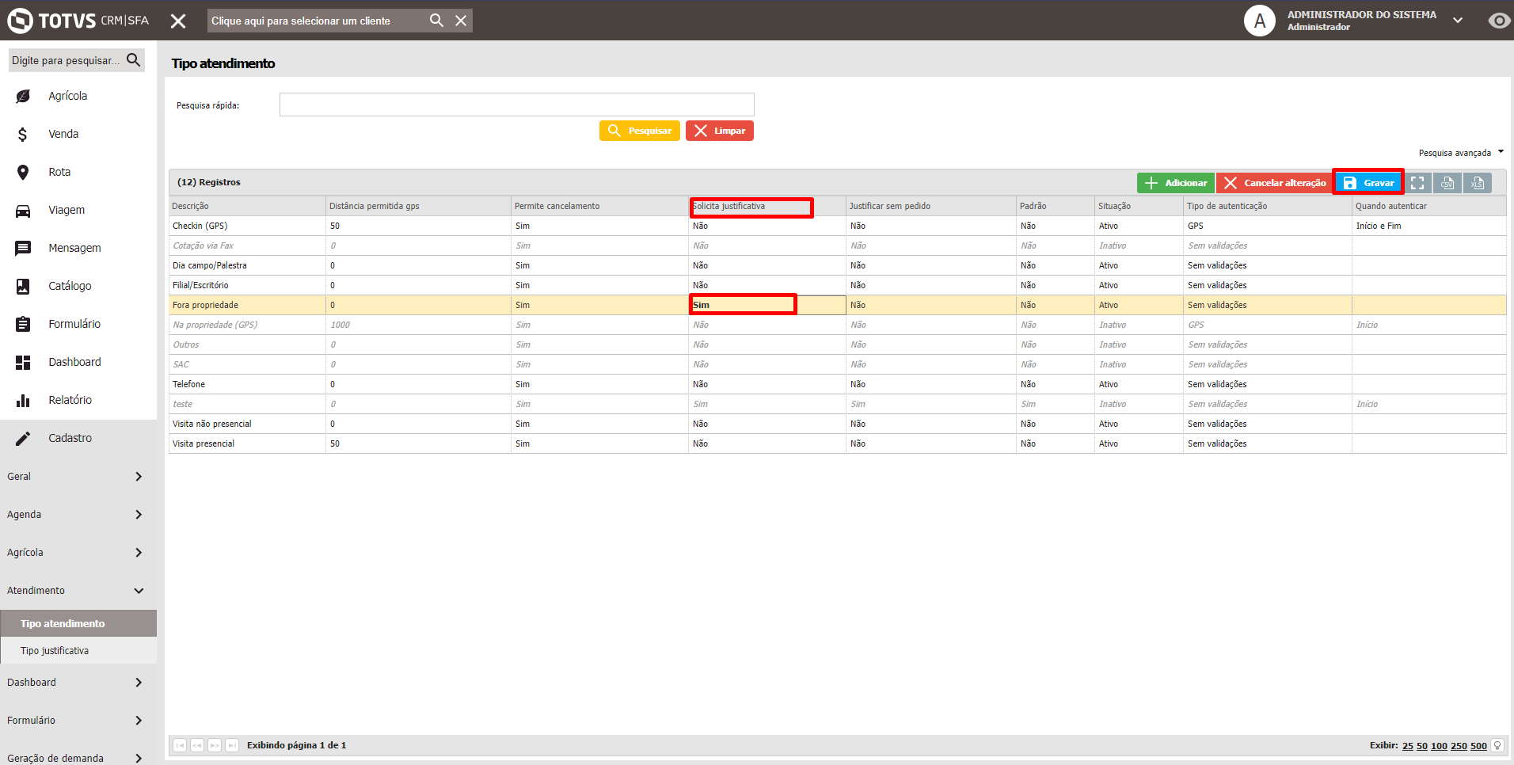Go to the last page of results
Viewport: 1514px width, 765px height.
(x=232, y=745)
